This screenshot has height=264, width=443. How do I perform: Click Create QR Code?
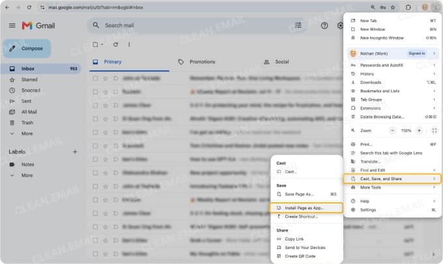[x=307, y=256]
